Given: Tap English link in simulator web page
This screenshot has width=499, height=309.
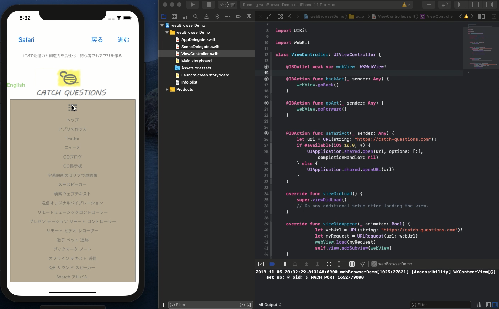Looking at the screenshot, I should (16, 85).
